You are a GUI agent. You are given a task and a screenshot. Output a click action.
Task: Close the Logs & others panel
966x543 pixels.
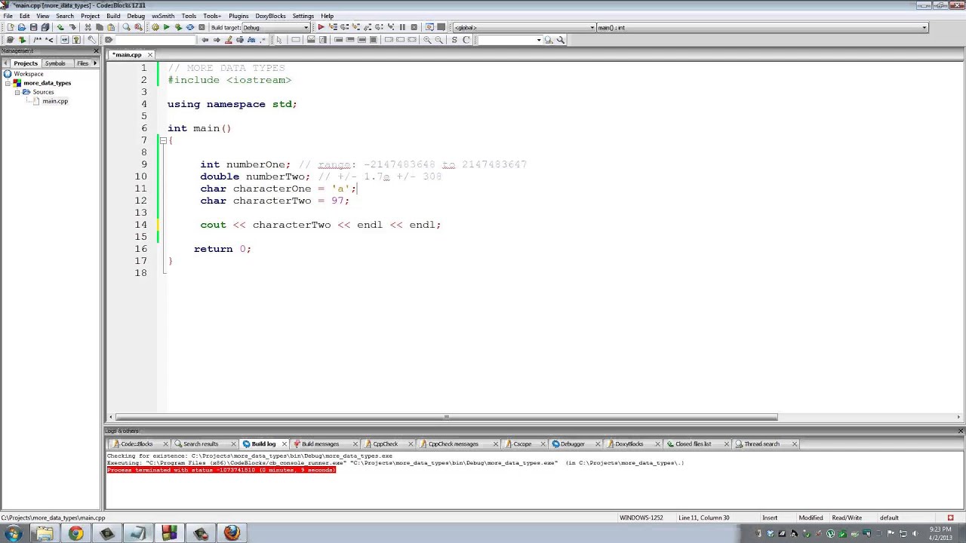click(961, 431)
